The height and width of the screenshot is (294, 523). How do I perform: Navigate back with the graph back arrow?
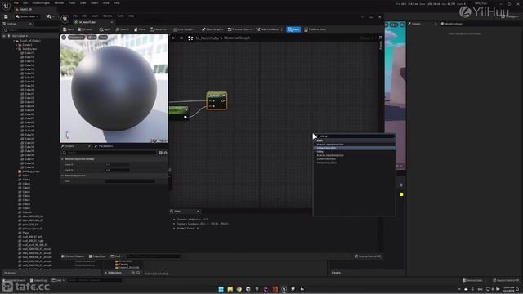tap(173, 38)
